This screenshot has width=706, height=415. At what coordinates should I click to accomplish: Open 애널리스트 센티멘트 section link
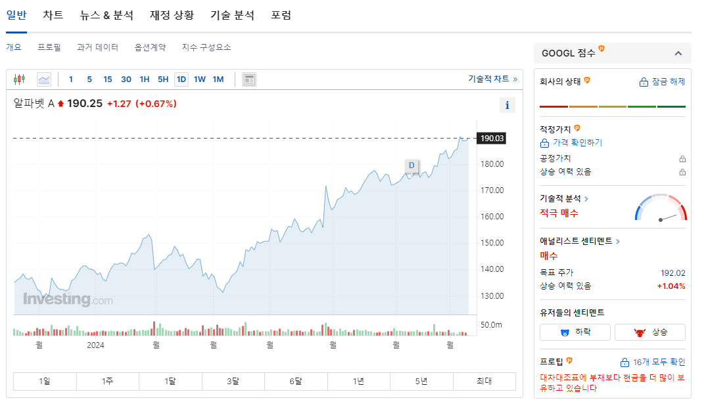(x=580, y=241)
